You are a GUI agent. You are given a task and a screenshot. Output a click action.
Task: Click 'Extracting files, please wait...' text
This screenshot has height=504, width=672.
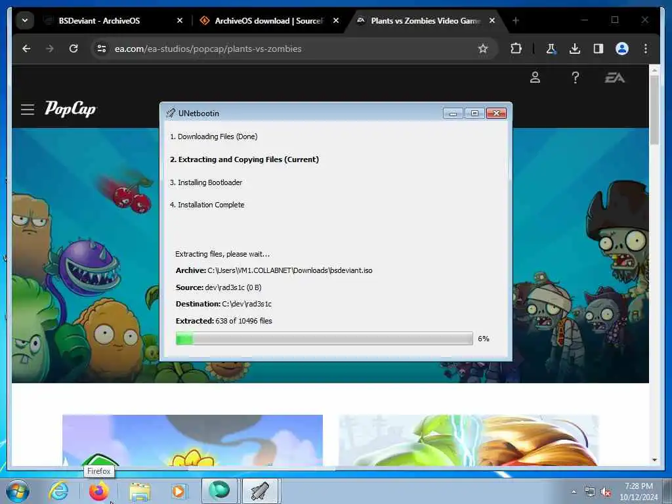222,254
